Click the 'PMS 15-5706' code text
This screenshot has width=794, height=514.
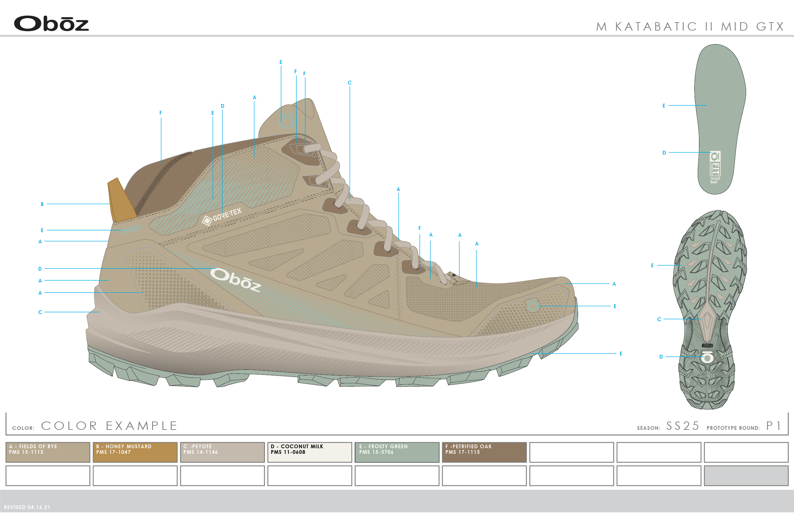[376, 452]
